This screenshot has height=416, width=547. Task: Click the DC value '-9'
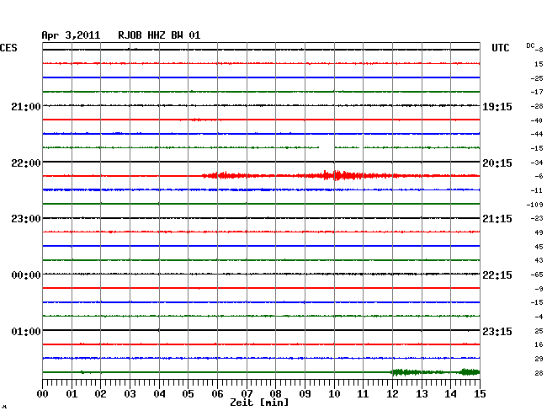(x=539, y=289)
